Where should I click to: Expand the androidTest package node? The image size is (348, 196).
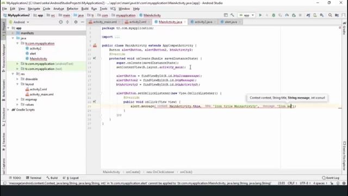(x=17, y=64)
